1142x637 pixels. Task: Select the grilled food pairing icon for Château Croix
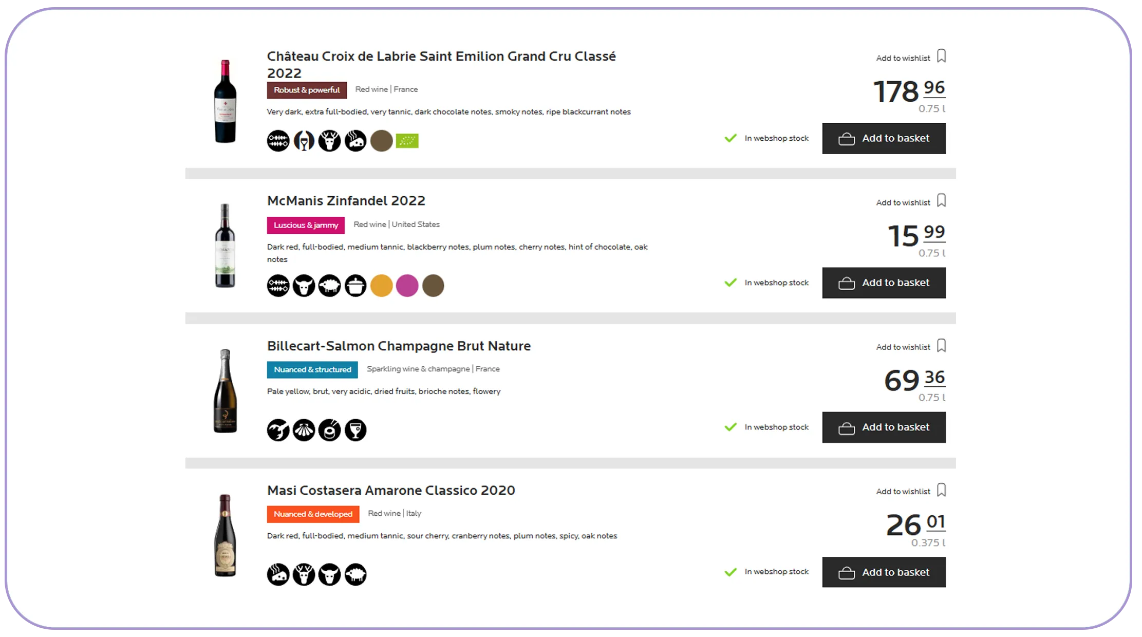coord(277,140)
